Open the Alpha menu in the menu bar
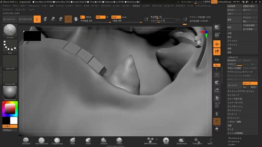Viewport: 262px width, 147px height. 7,6
